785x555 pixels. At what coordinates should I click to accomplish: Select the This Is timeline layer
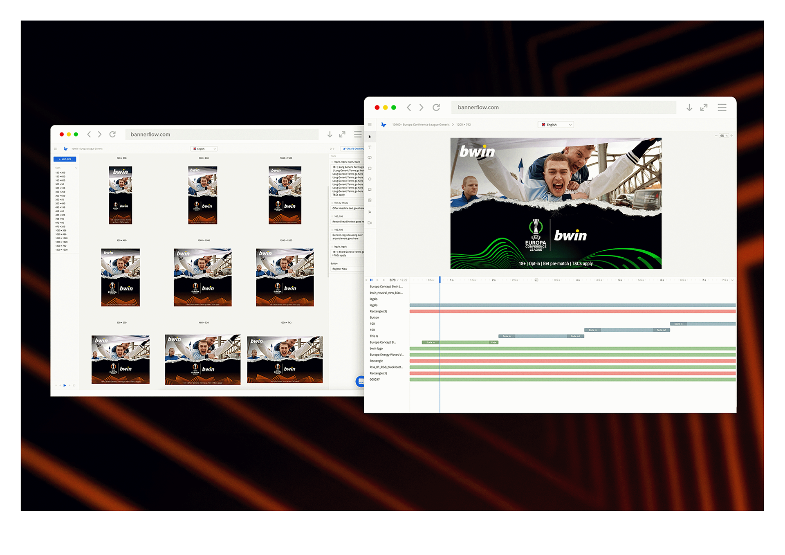[374, 336]
